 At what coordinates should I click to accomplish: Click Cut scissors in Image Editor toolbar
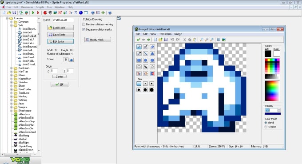coord(184,40)
